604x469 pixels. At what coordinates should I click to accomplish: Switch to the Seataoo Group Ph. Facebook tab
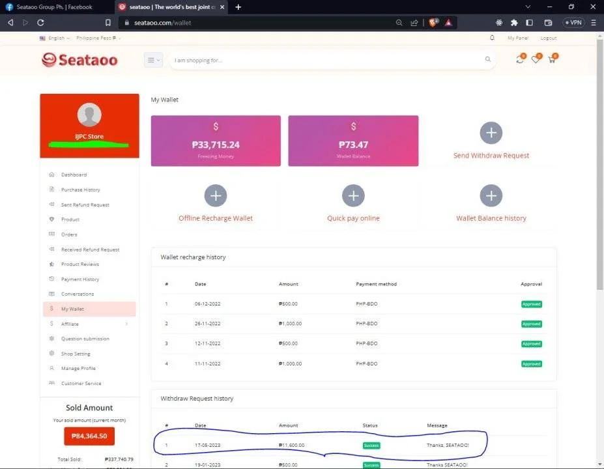[x=54, y=7]
